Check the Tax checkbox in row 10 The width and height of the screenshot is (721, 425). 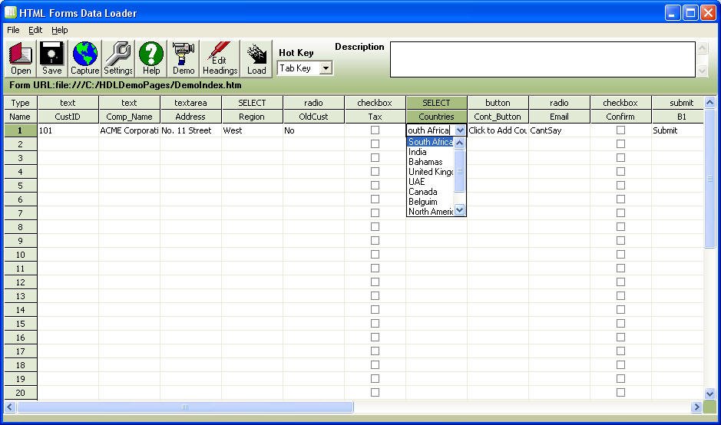(375, 254)
